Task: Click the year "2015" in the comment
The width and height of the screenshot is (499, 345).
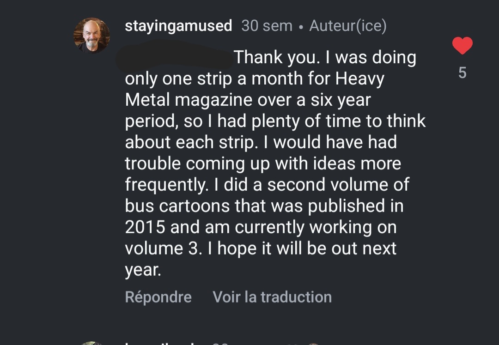Action: pos(146,227)
